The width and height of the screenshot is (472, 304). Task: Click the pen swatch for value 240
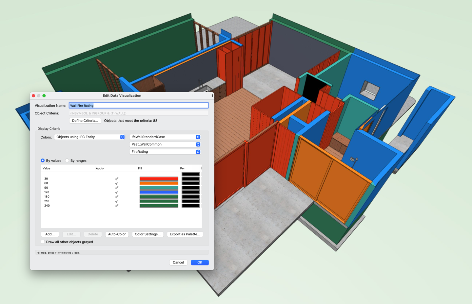(x=190, y=206)
